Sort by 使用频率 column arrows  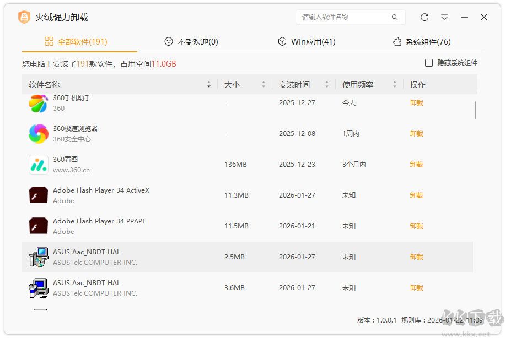(x=395, y=85)
